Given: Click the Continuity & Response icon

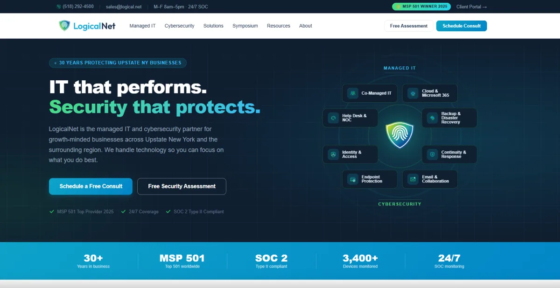Looking at the screenshot, I should point(433,154).
